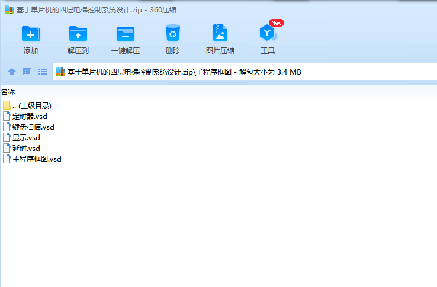Click the 解压到 (Extract to) icon

tap(78, 34)
